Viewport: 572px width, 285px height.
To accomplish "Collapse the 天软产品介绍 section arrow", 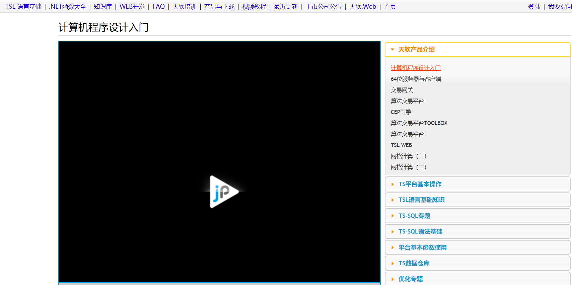I will coord(392,49).
